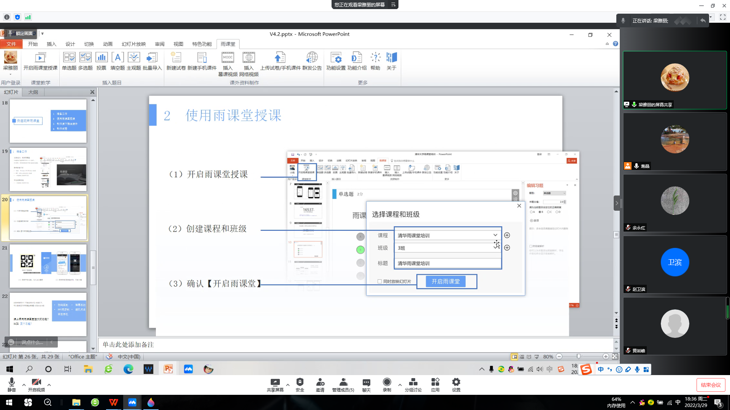
Task: Adjust the zoom slider handle
Action: pos(578,356)
